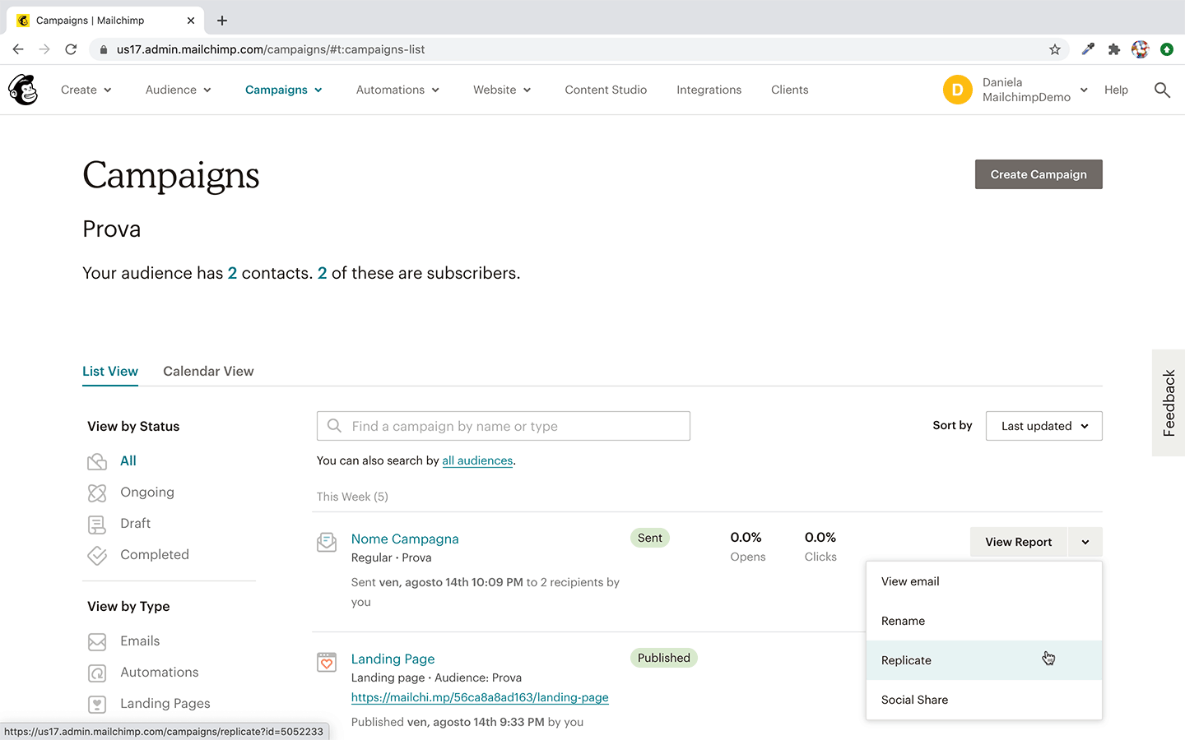Click the subscribers count 2
Screen dimensions: 1185x740
[322, 273]
